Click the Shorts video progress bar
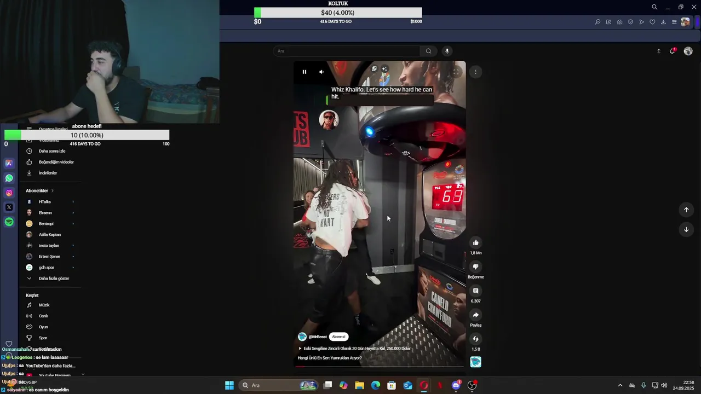701x394 pixels. pos(380,366)
